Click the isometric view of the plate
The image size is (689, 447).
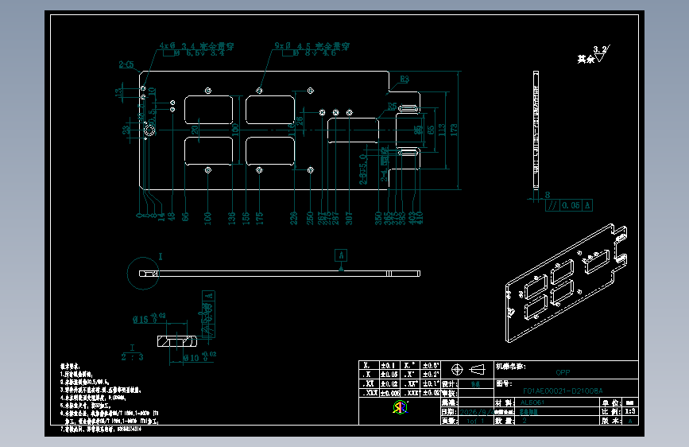(567, 283)
